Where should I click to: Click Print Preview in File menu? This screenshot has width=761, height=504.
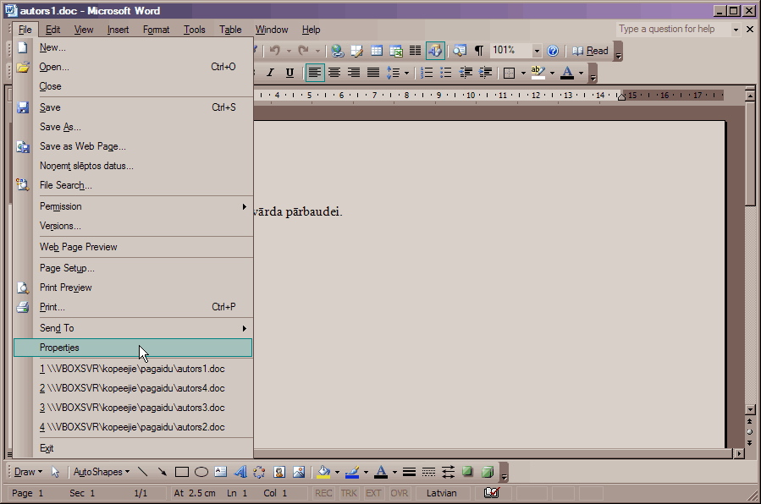(x=133, y=288)
